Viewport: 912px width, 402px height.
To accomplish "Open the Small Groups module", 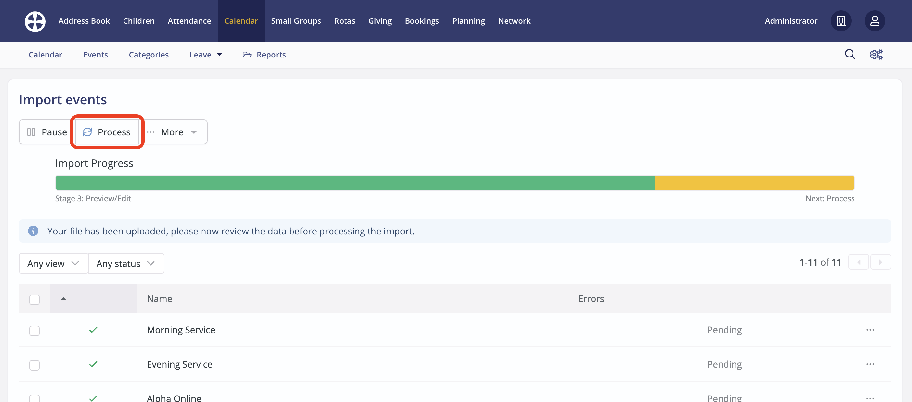I will click(296, 21).
